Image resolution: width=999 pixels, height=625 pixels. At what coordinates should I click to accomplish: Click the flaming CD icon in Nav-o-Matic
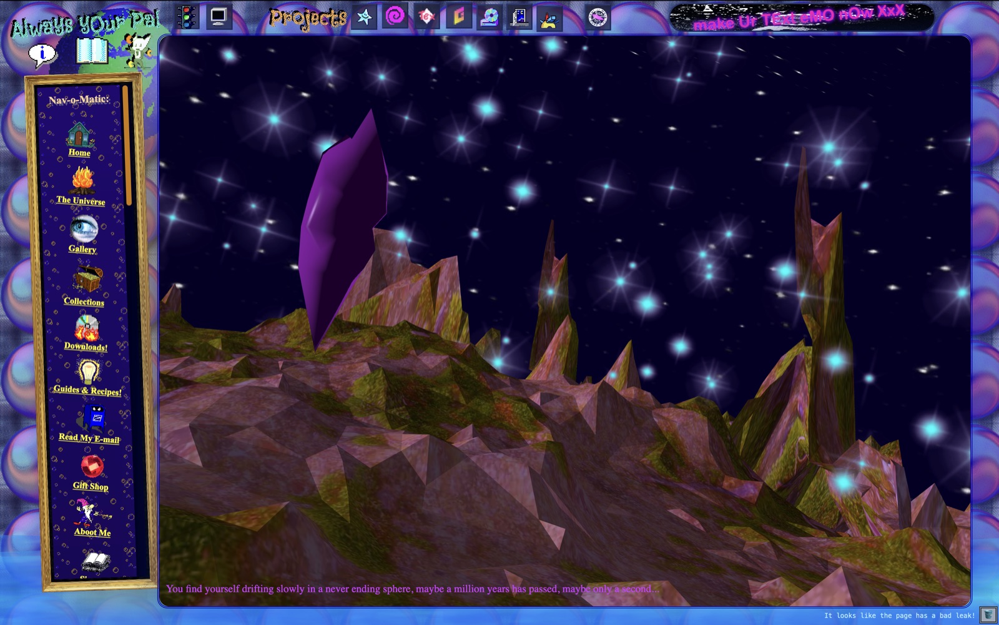(x=87, y=328)
